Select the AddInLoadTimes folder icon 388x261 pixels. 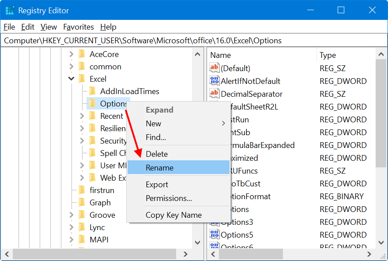coord(92,91)
